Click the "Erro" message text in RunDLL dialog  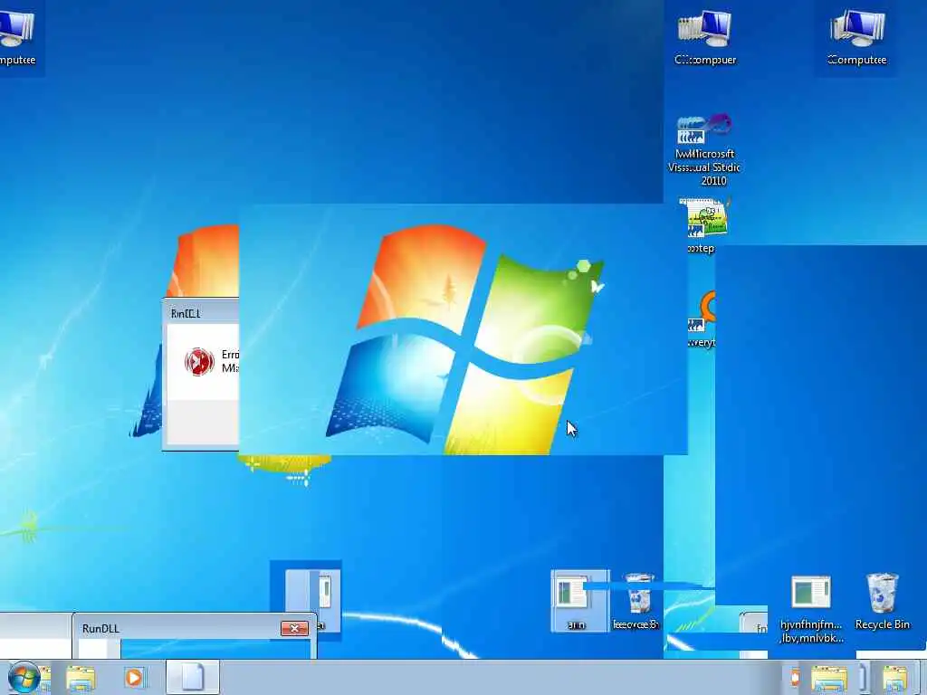[230, 355]
